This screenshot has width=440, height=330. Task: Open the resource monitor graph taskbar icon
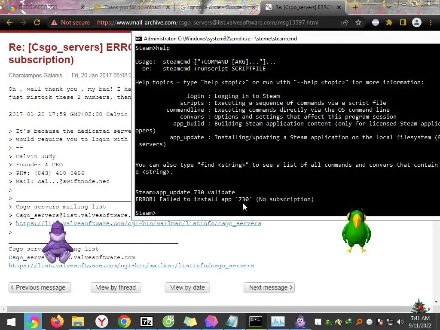pyautogui.click(x=278, y=321)
